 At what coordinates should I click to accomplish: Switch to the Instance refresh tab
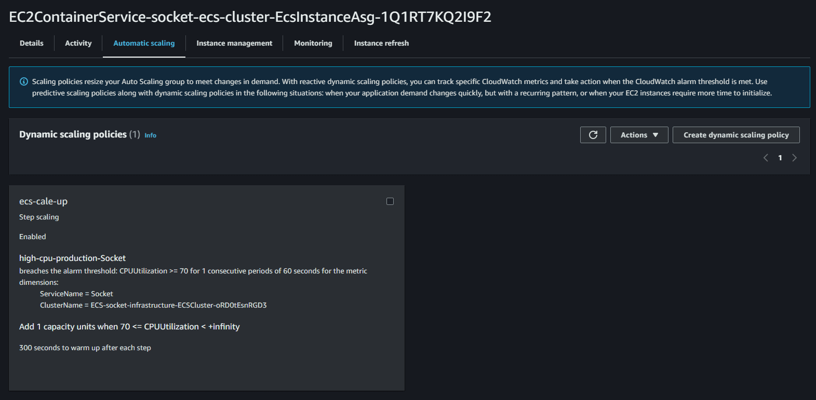click(x=381, y=43)
